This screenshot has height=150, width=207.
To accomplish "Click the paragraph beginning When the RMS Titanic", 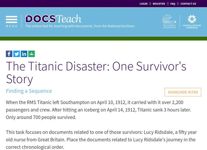I will pyautogui.click(x=98, y=110).
